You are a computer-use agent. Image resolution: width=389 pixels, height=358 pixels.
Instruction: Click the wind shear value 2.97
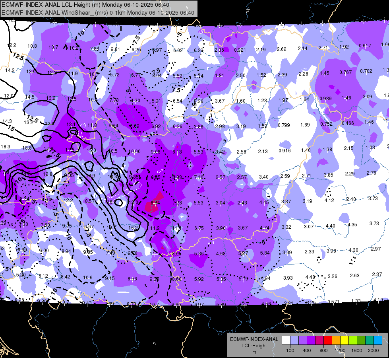pos(376,249)
